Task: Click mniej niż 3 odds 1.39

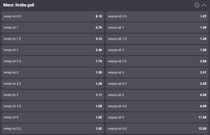Action: tap(53, 72)
